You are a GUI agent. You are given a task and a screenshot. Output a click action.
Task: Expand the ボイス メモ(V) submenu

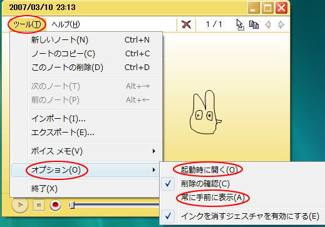(86, 151)
